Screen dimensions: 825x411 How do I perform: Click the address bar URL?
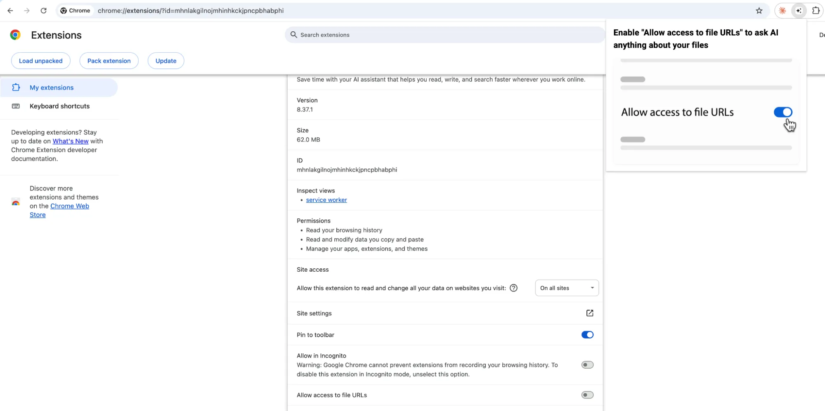click(191, 11)
